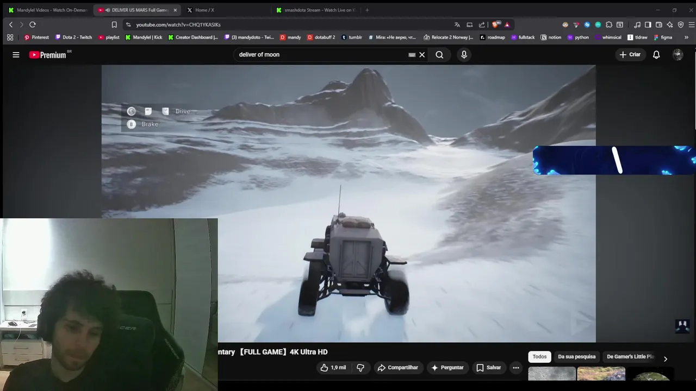Open the tumblr bookmark
696x391 pixels.
tap(352, 37)
